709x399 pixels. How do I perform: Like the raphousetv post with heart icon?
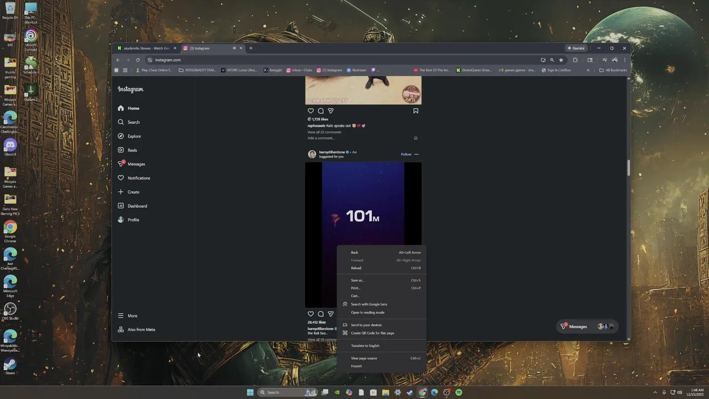[311, 111]
